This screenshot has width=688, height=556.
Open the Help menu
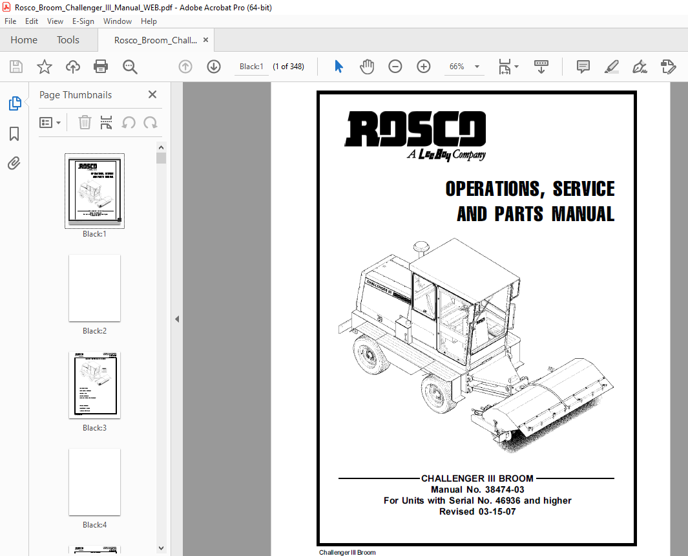[x=149, y=21]
